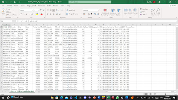Viewport: 178px width, 100px height.
Task: Click Format cells icon
Action: [135, 10]
